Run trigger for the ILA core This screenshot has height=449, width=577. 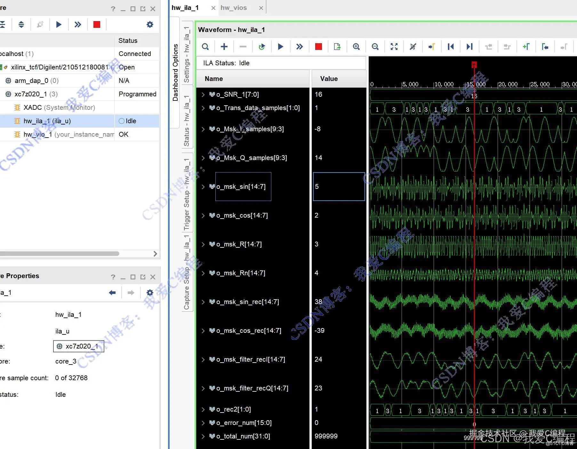coord(280,47)
